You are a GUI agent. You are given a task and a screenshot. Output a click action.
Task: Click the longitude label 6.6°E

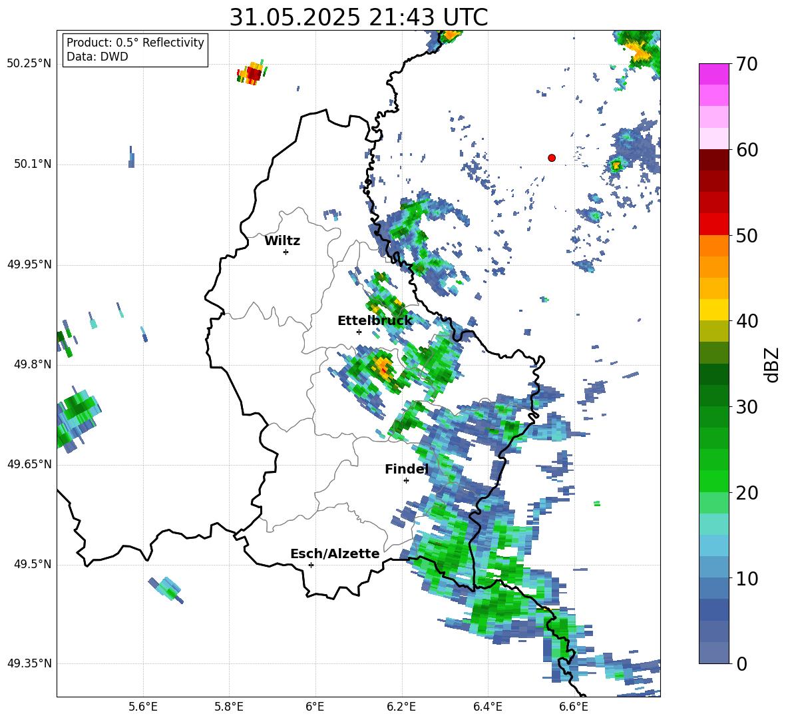point(574,707)
